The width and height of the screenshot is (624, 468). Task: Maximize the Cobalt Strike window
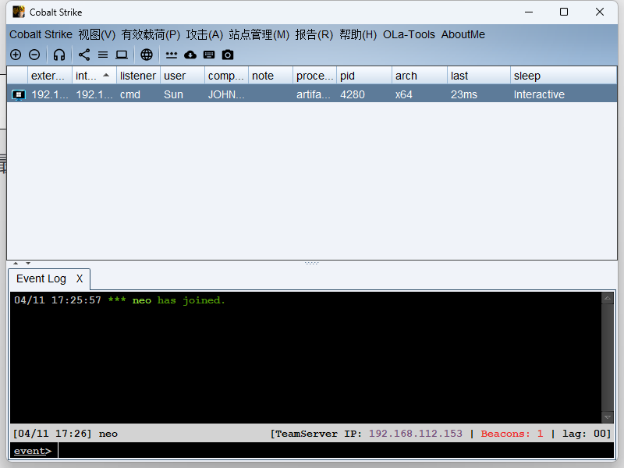click(x=563, y=12)
